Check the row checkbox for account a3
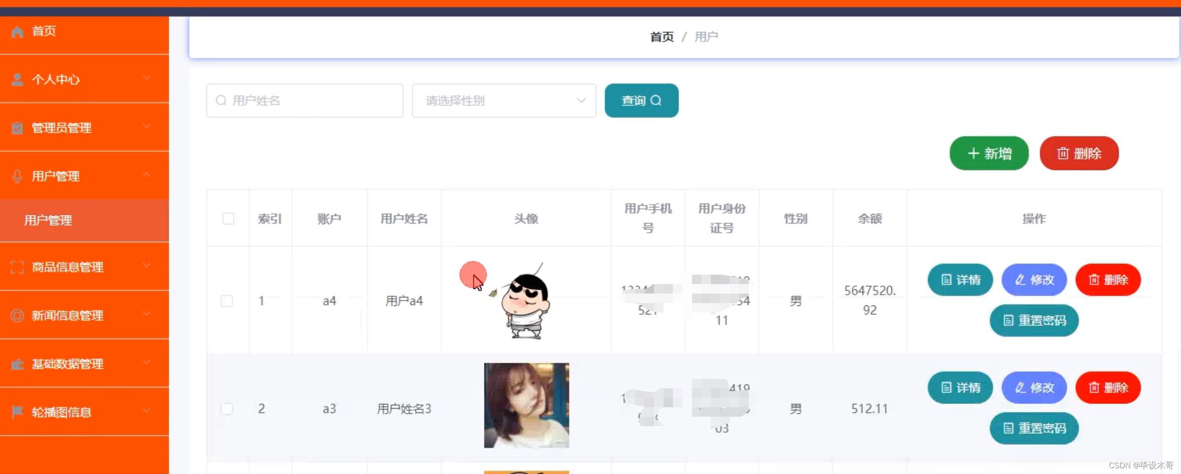This screenshot has height=474, width=1181. (227, 409)
